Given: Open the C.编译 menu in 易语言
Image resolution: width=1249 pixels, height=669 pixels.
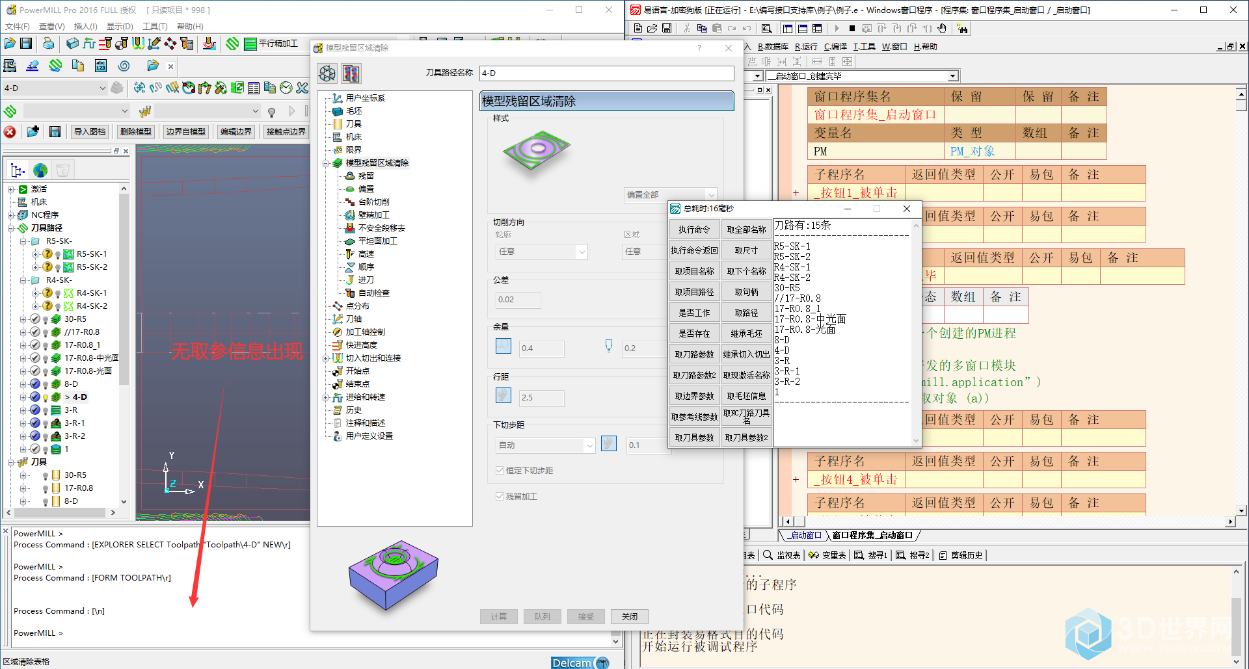Looking at the screenshot, I should click(835, 46).
